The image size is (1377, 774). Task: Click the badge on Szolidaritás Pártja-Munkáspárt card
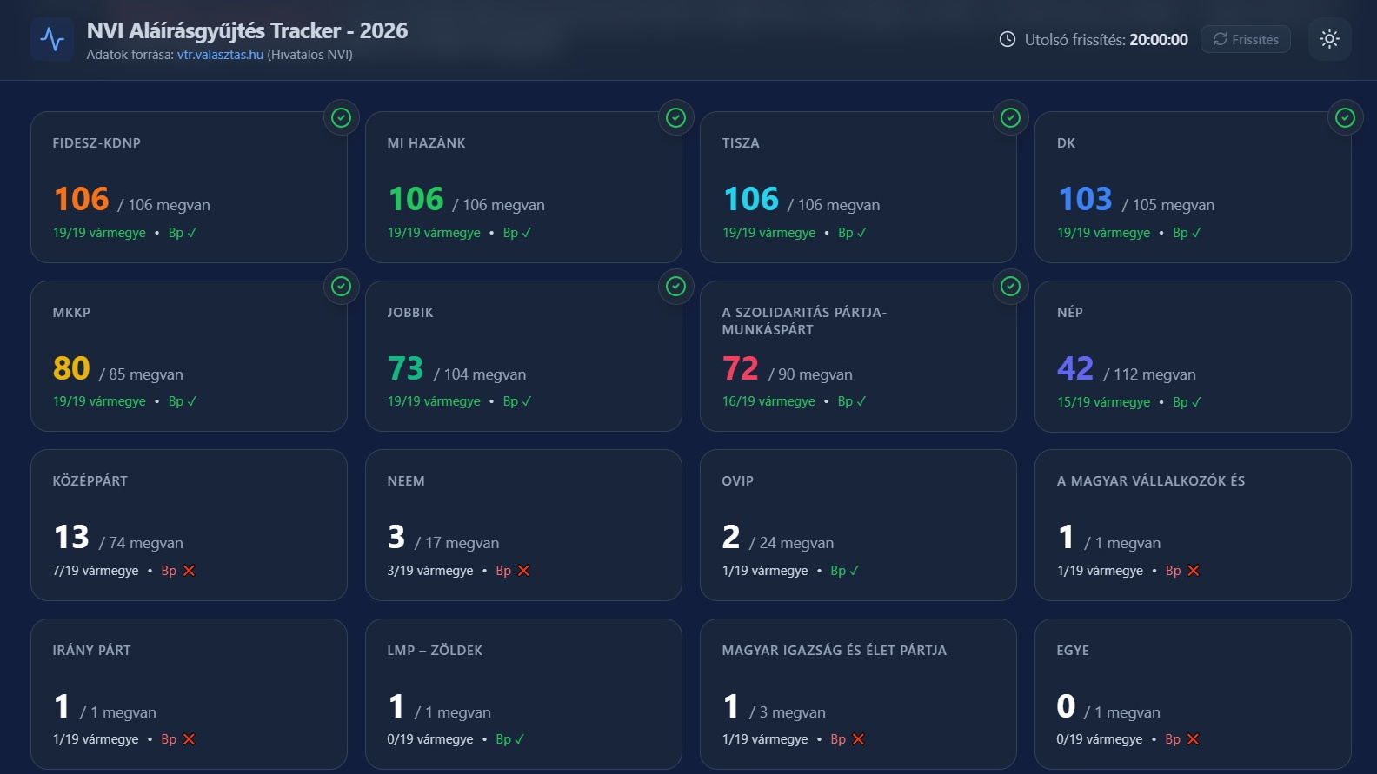[x=1010, y=286]
